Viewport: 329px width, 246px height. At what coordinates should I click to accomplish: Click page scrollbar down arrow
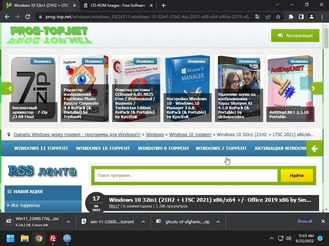tap(326, 209)
